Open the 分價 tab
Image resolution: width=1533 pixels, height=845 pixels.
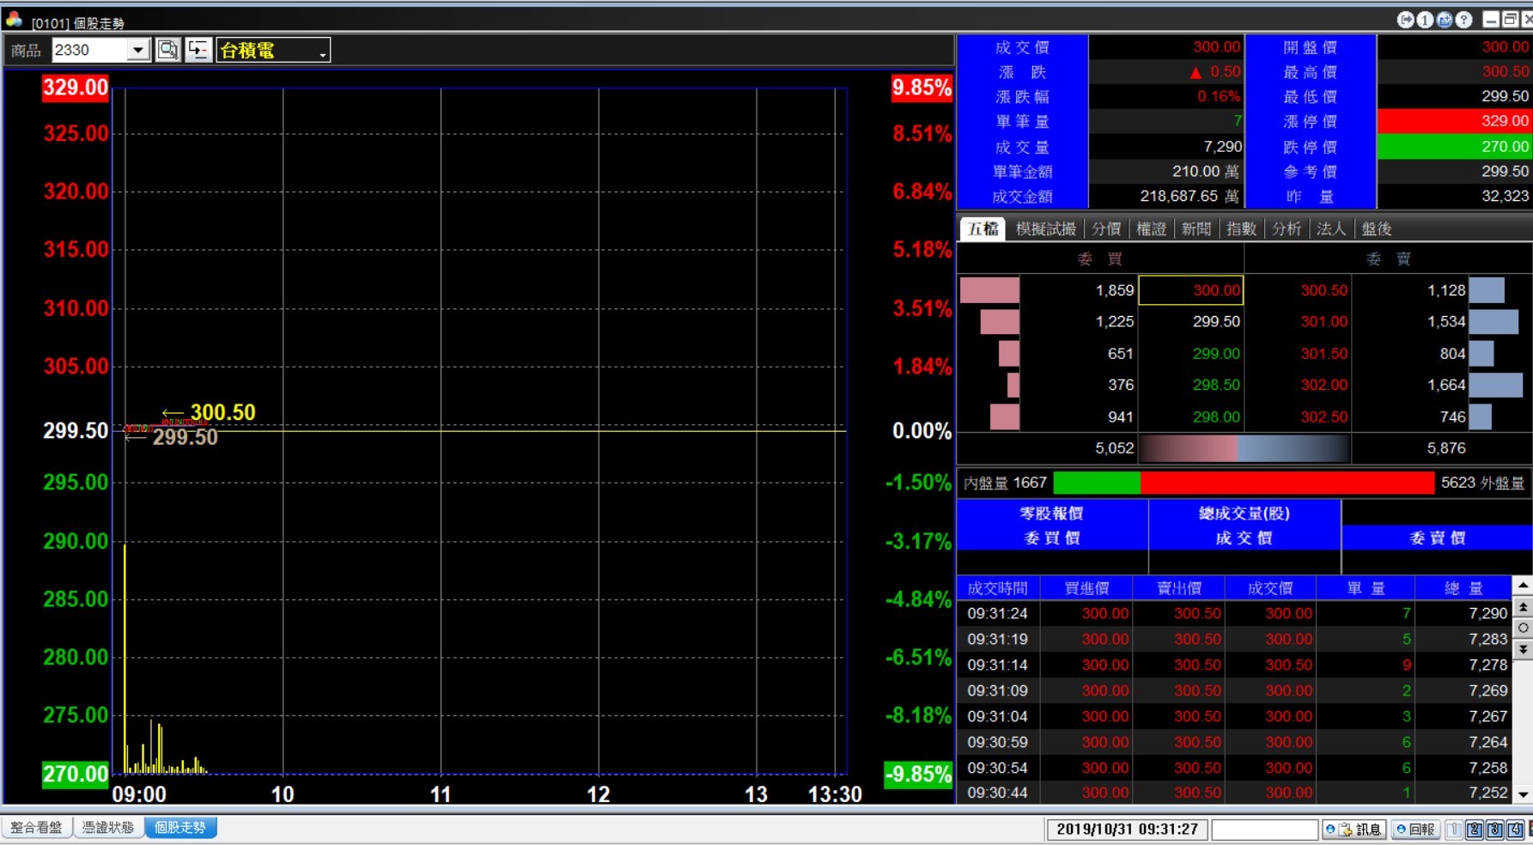1106,228
